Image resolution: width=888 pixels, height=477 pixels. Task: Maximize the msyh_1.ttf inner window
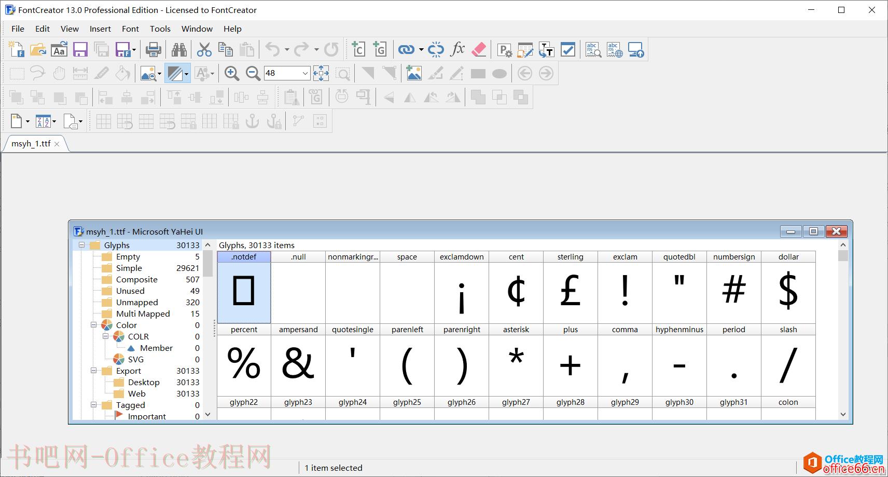coord(813,231)
